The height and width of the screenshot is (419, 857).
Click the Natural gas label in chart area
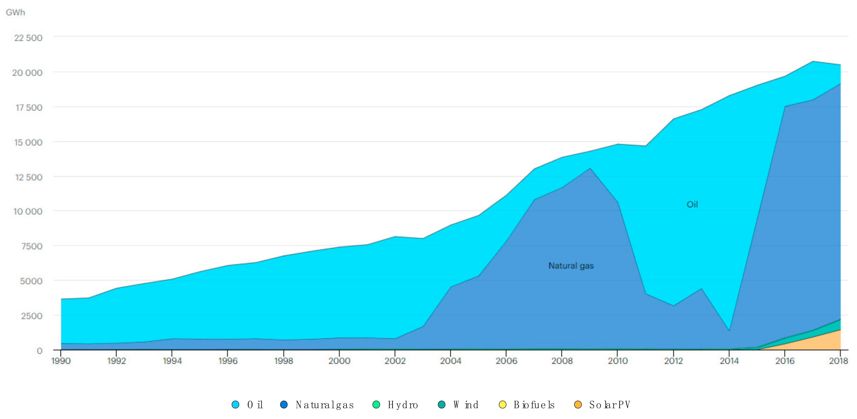(571, 266)
